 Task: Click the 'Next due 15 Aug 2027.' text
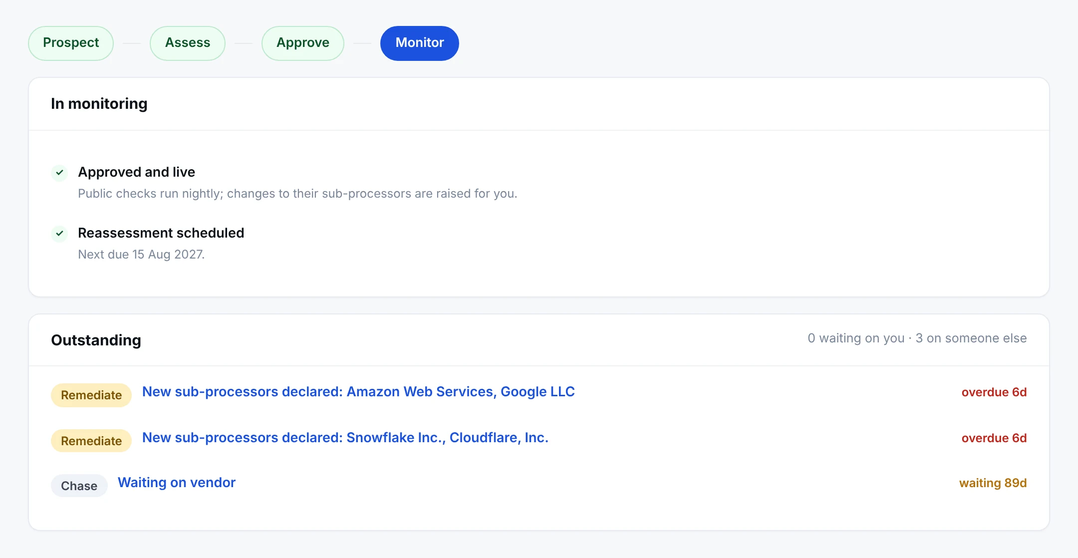pyautogui.click(x=141, y=255)
